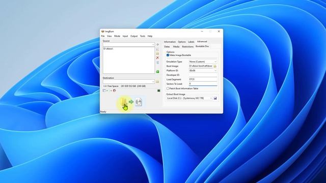Screen dimensions: 326x183
Task: Switch to the Information tab
Action: 170,42
